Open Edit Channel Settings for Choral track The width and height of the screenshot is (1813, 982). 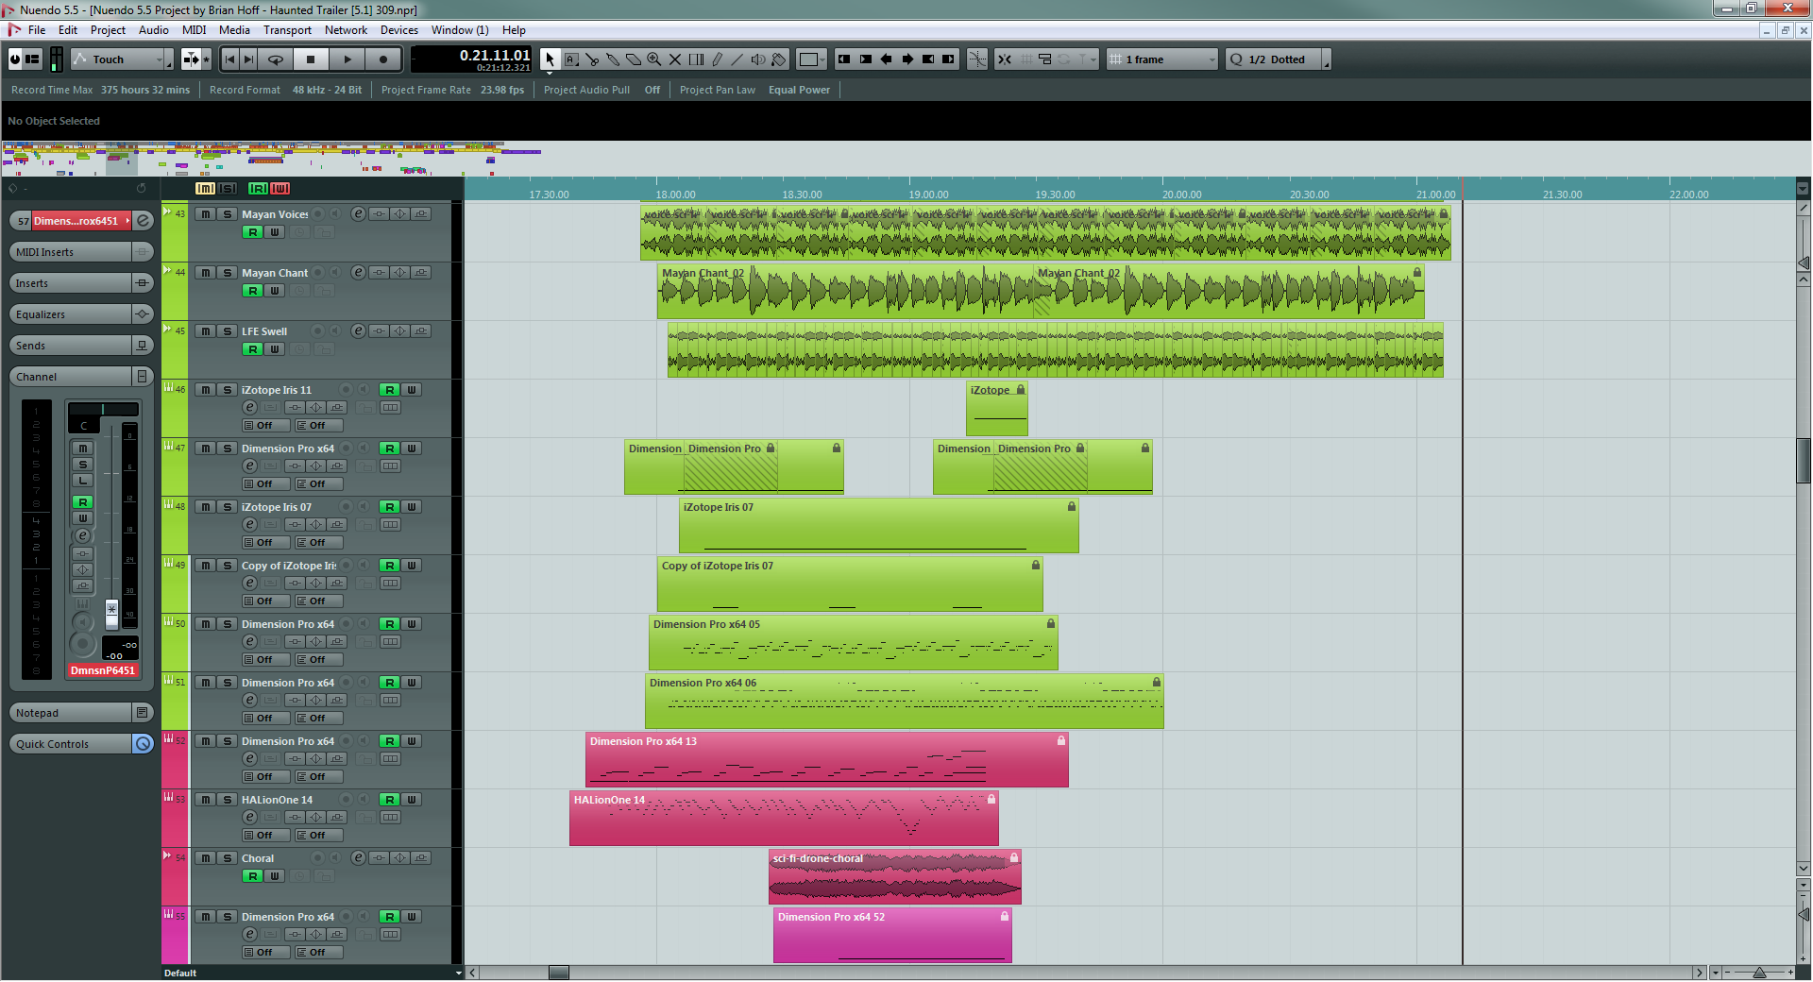coord(358,858)
